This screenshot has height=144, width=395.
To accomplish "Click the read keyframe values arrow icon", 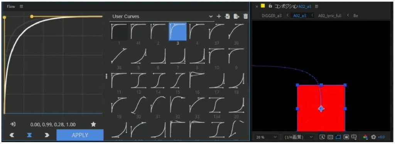I will [13, 124].
